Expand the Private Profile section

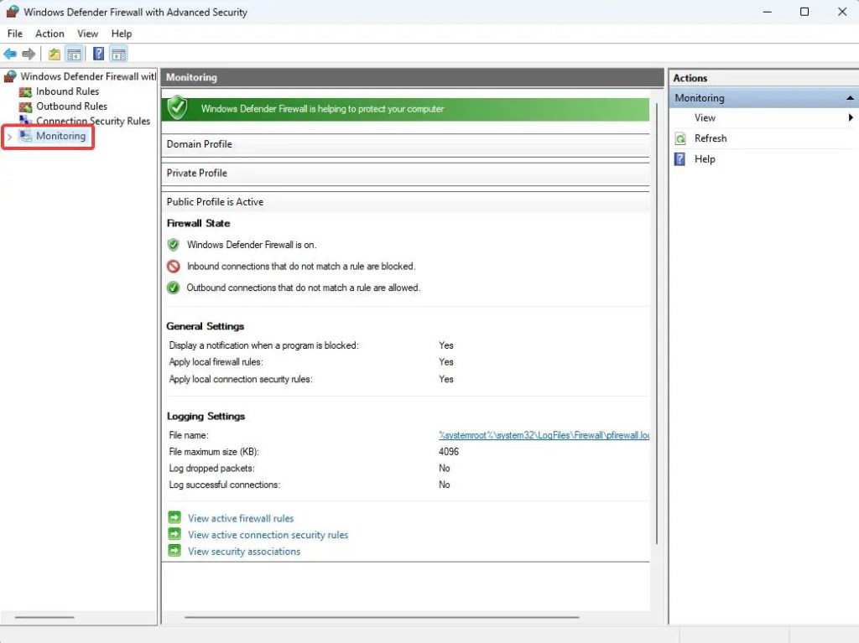point(405,173)
